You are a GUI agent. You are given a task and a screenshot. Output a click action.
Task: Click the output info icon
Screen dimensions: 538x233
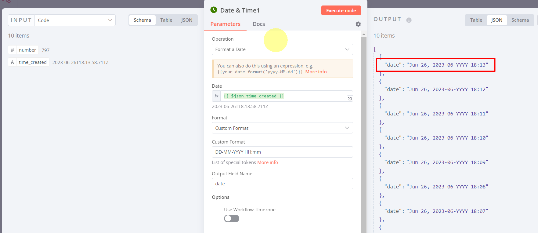[409, 20]
